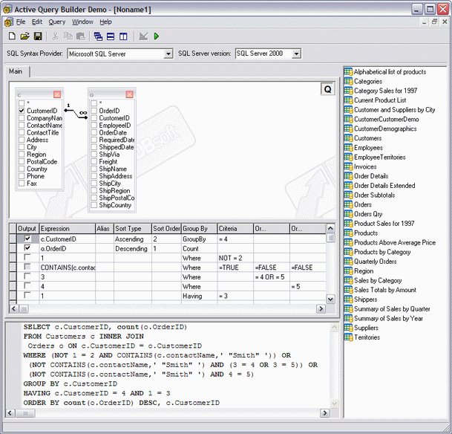This screenshot has width=452, height=434.
Task: Click icon next to Suppliers entry
Action: [348, 328]
